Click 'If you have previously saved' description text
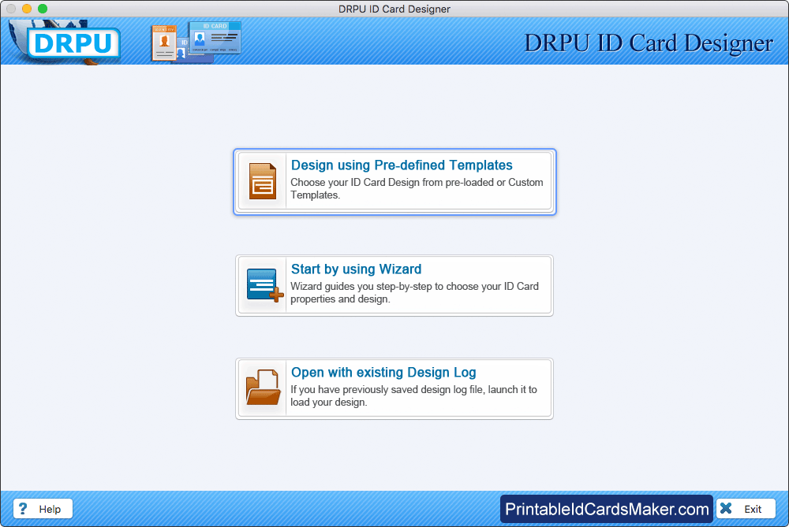The image size is (789, 527). pos(413,396)
